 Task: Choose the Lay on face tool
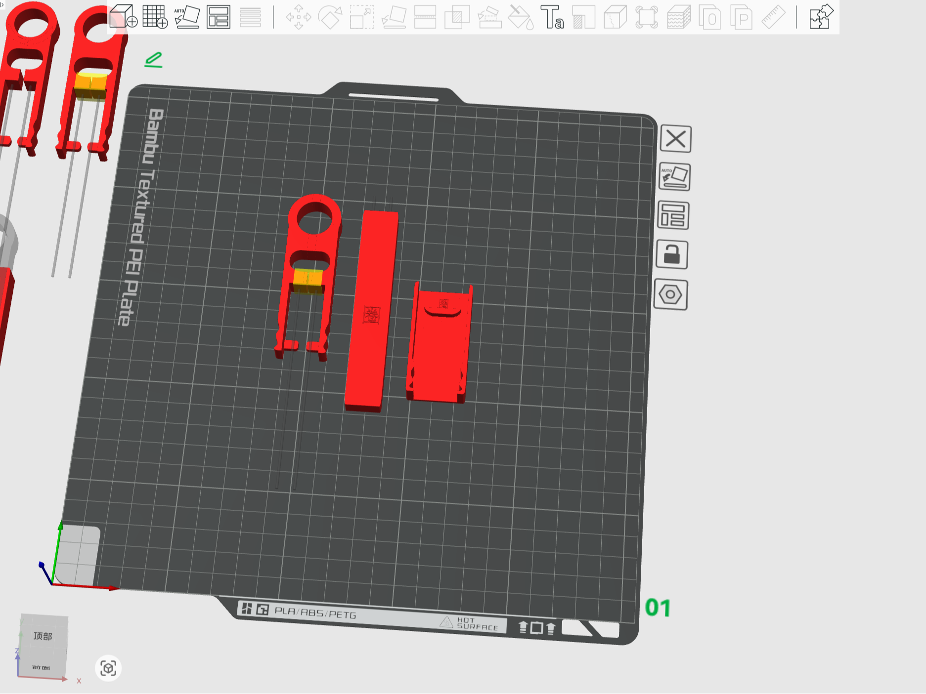pyautogui.click(x=394, y=17)
